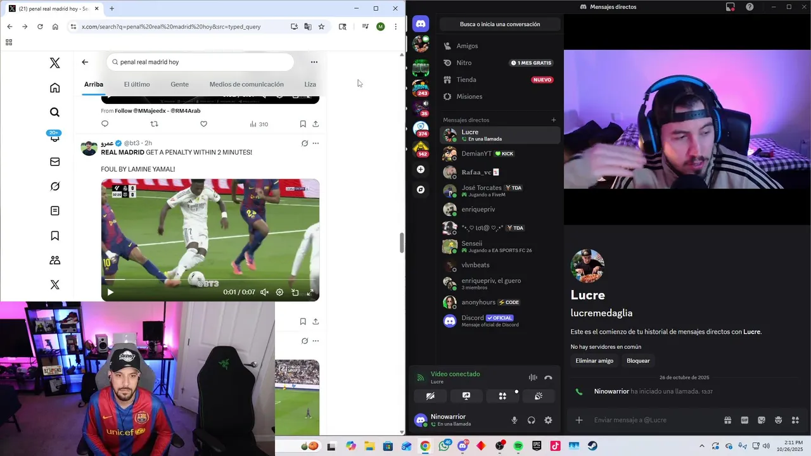This screenshot has width=811, height=456.
Task: Share your screen in the Discord call
Action: point(466,396)
